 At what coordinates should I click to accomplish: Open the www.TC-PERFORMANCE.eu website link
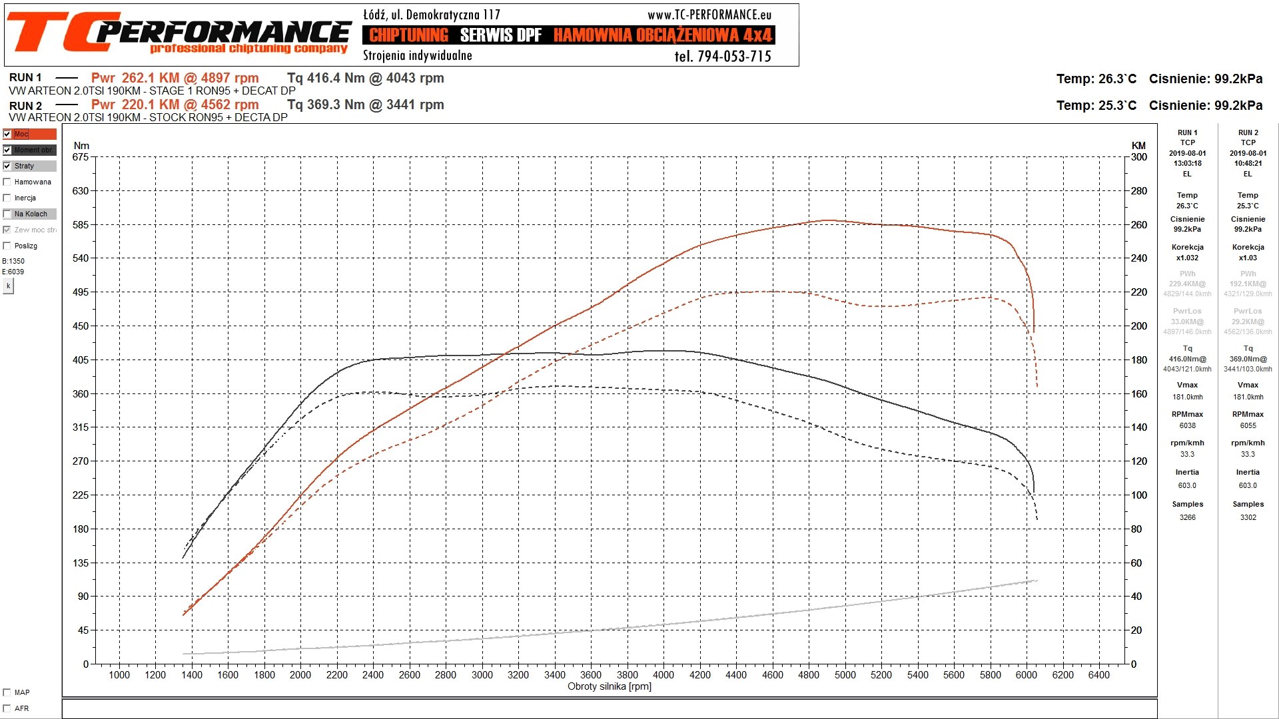[709, 15]
